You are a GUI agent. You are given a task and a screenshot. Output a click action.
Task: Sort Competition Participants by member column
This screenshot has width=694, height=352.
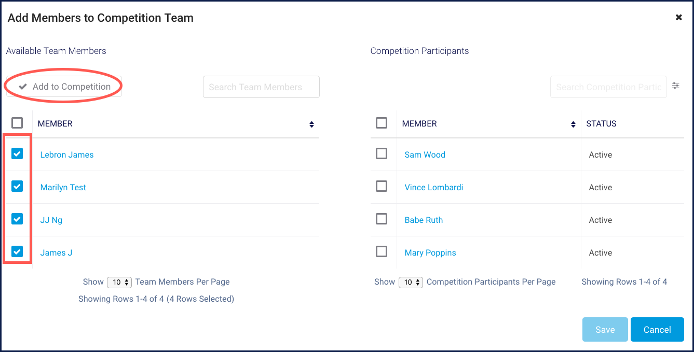(573, 124)
